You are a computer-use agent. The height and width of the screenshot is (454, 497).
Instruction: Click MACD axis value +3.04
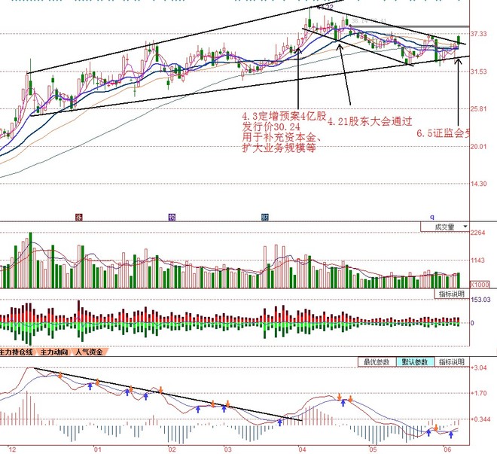[x=479, y=367]
